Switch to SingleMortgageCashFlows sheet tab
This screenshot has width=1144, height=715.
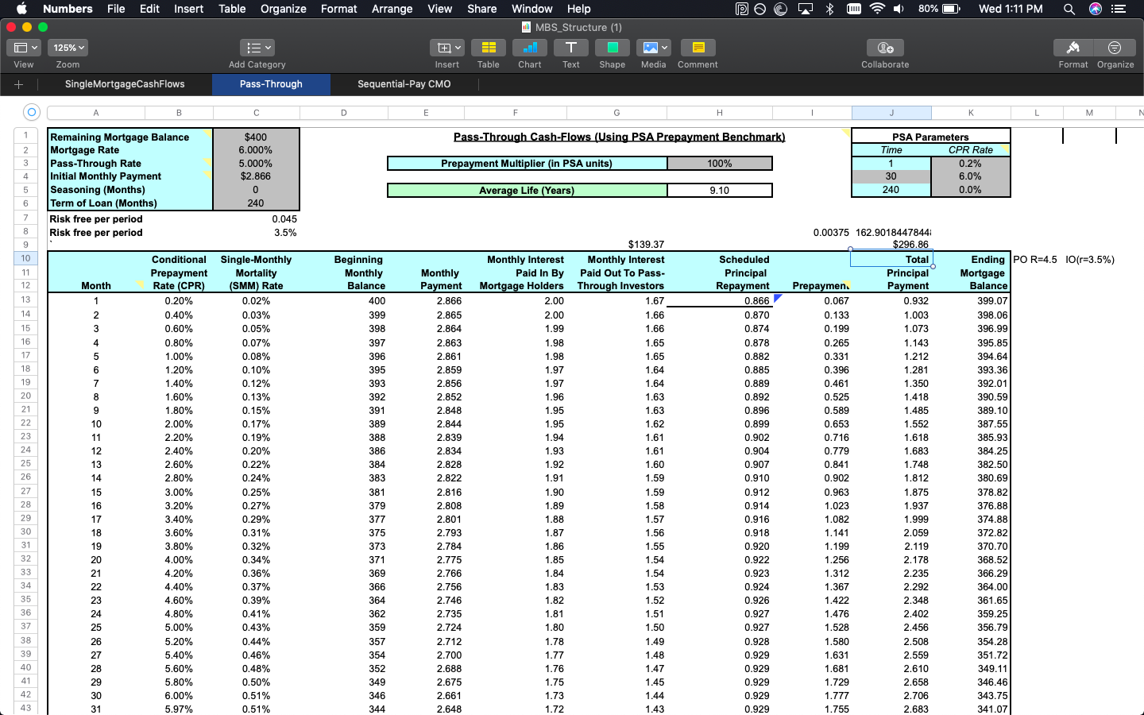(x=125, y=84)
